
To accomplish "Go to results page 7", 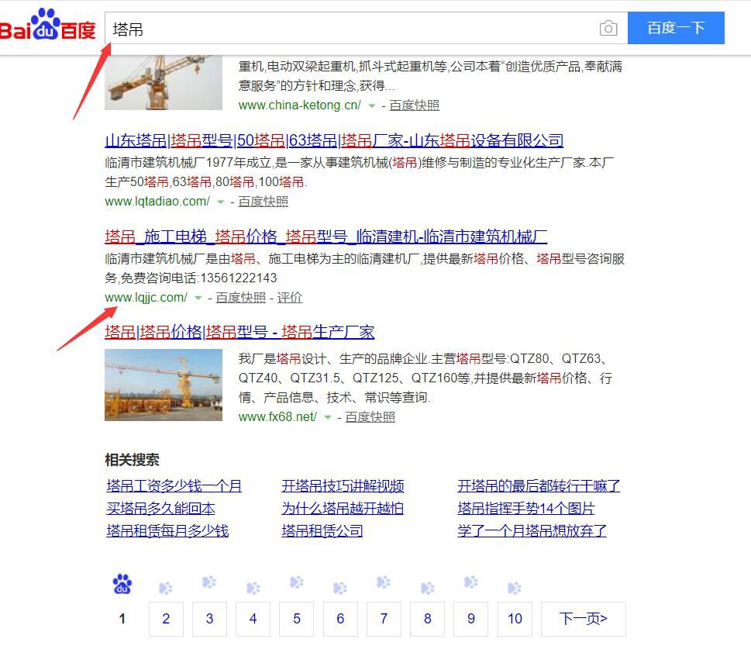I will tap(384, 619).
